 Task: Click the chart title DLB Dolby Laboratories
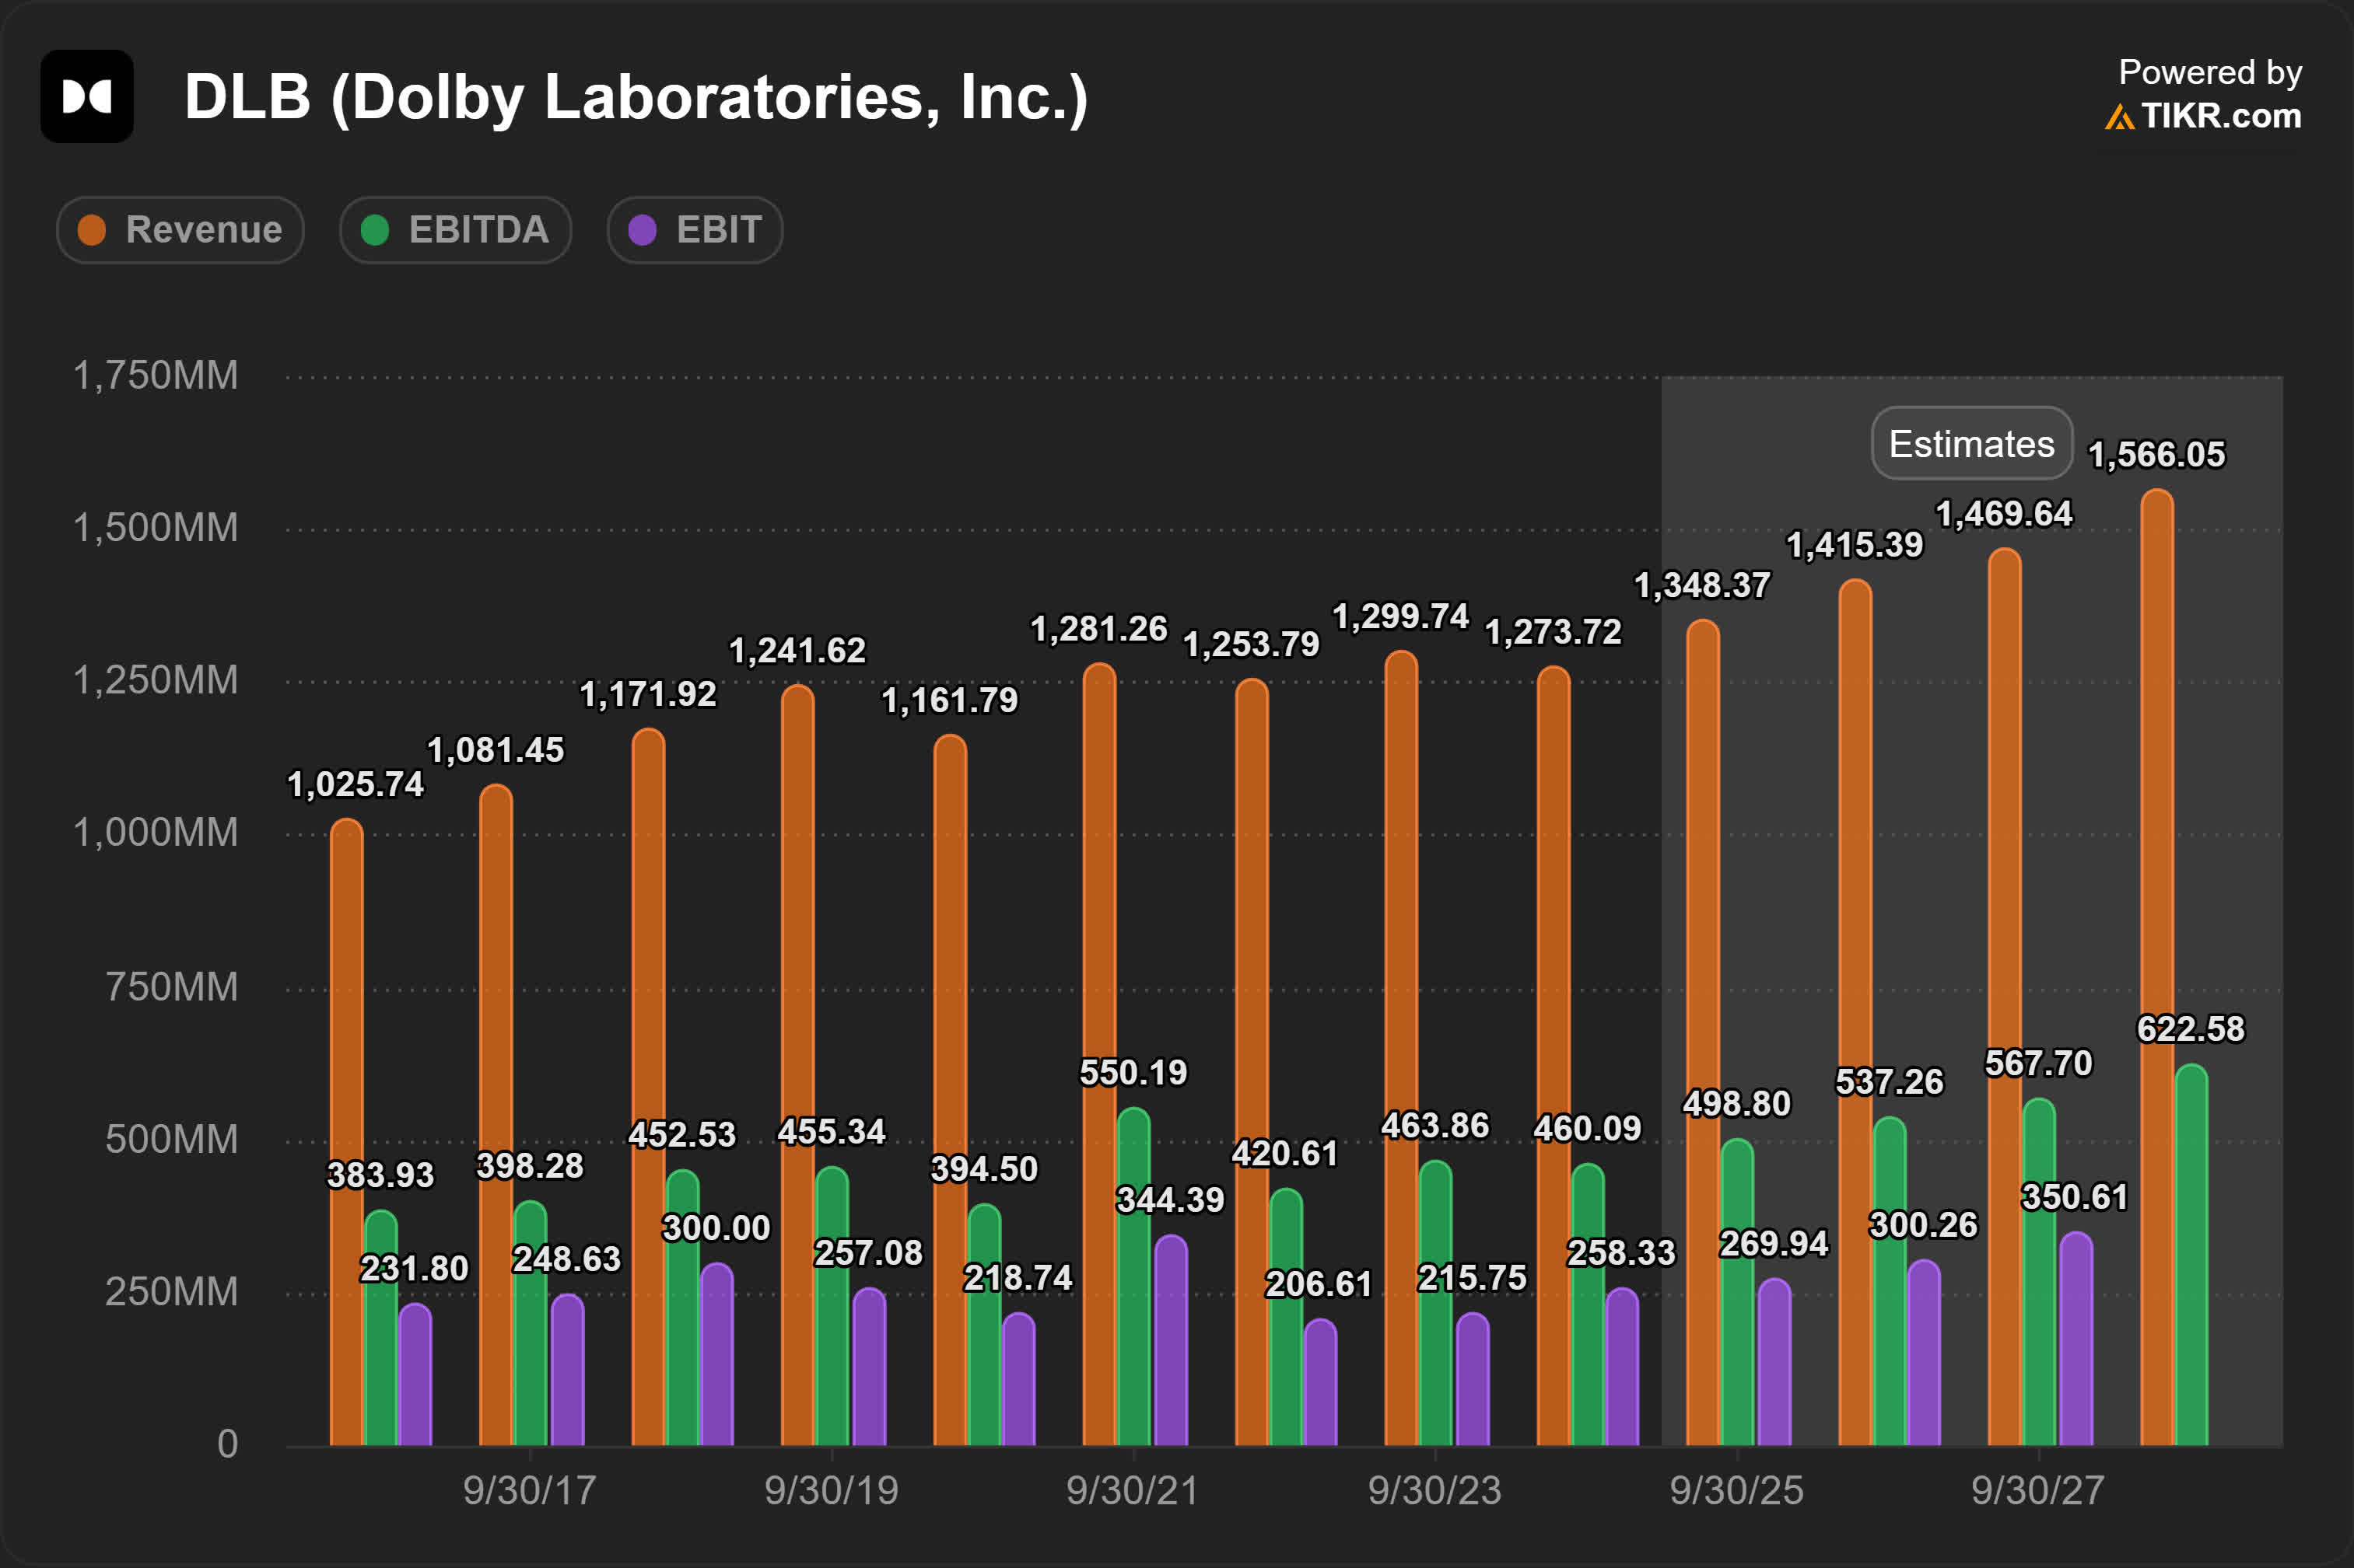[x=636, y=97]
